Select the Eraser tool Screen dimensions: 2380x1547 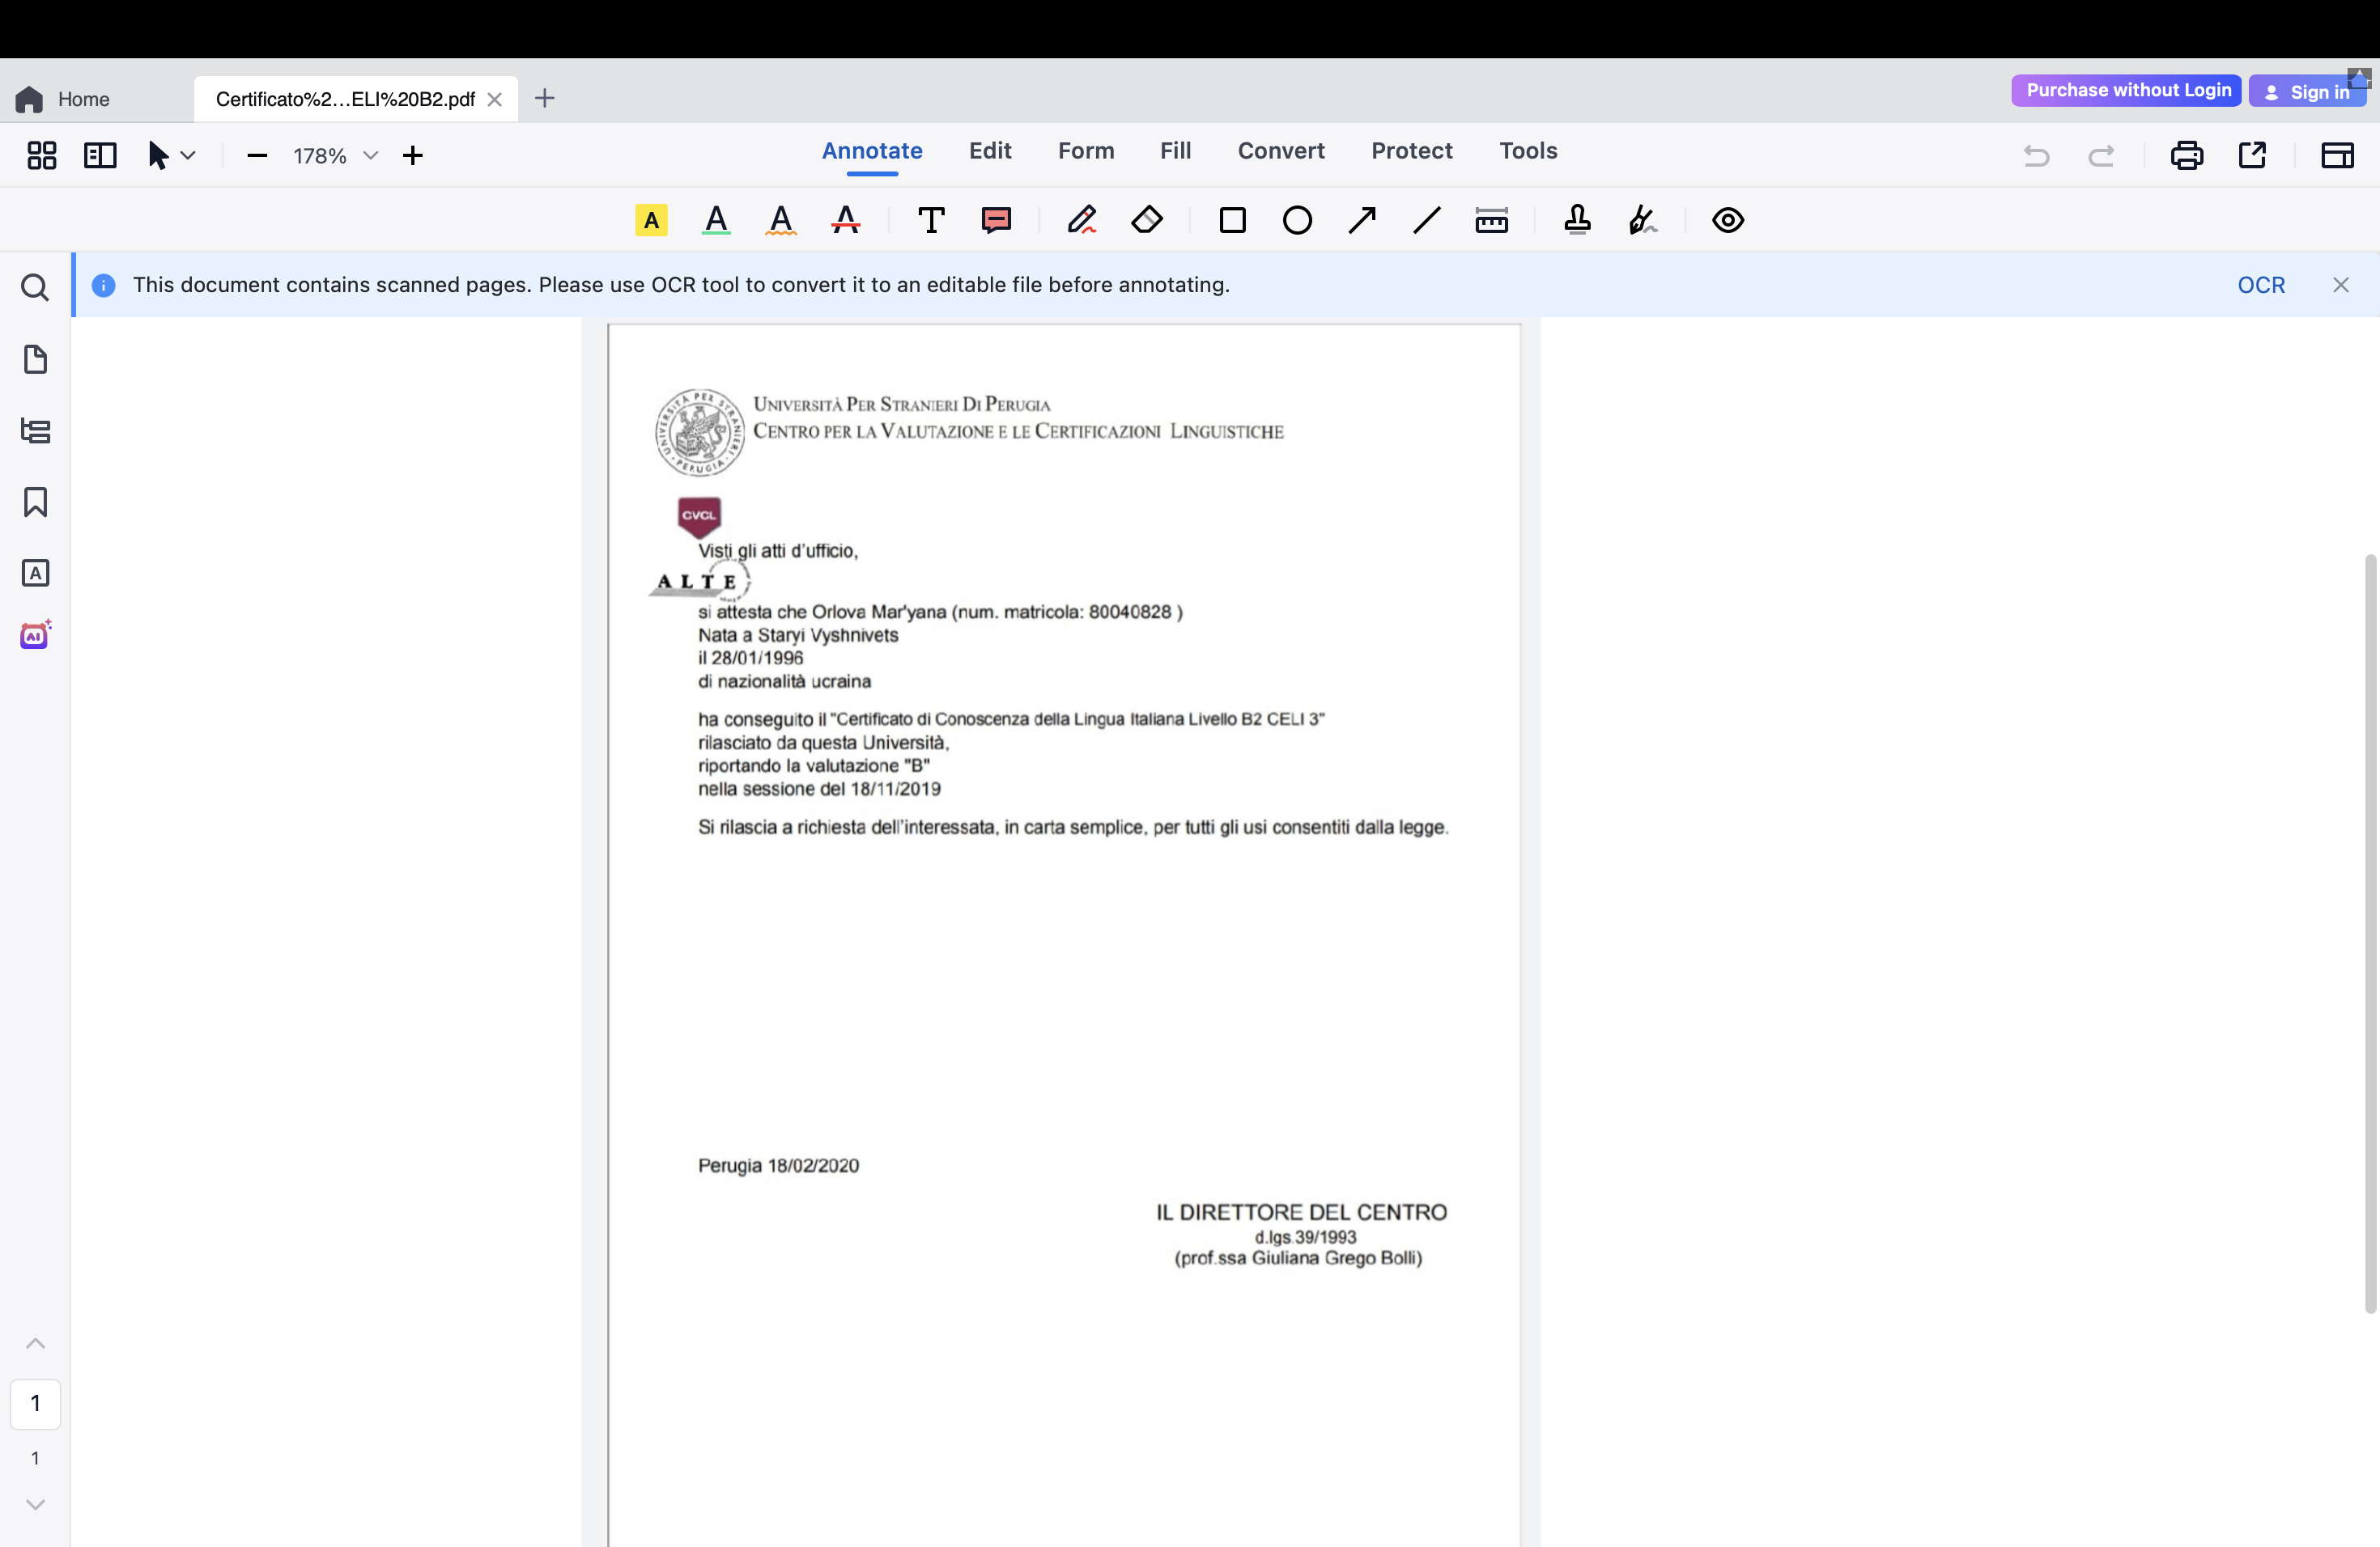1147,220
